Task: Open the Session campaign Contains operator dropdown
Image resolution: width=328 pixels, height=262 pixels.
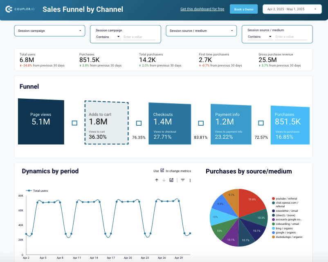Action: tap(108, 37)
